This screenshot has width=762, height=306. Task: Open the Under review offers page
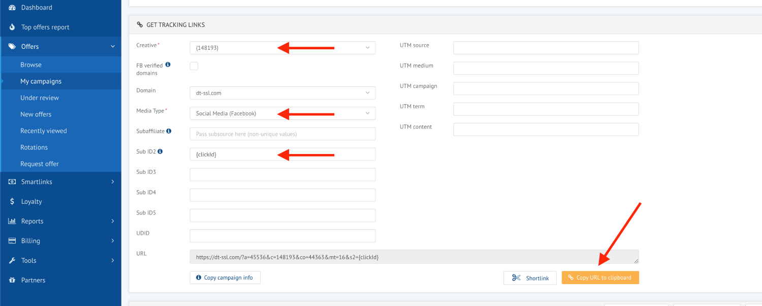40,98
